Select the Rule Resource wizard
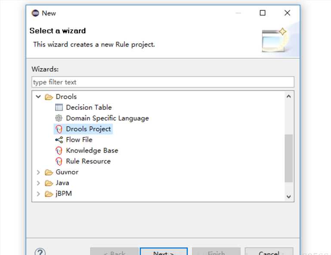The width and height of the screenshot is (331, 255). (x=88, y=161)
